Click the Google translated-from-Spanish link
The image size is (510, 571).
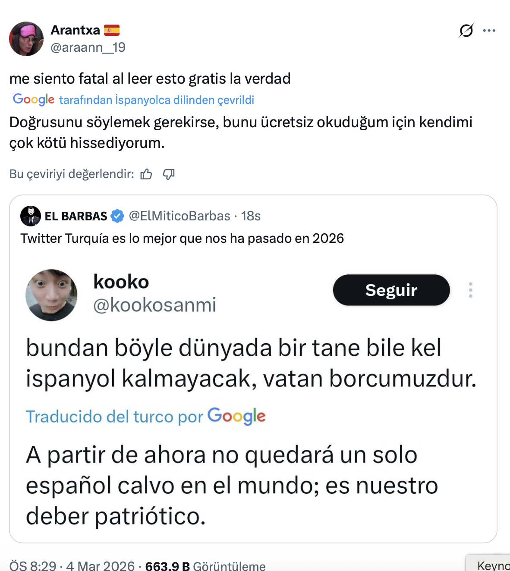click(x=156, y=100)
